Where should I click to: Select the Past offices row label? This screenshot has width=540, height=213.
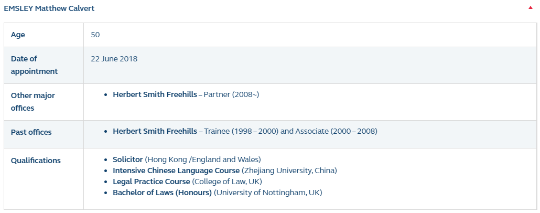coord(31,132)
